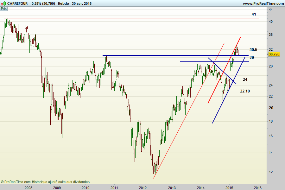Click the 2012 label on the time axis
Viewport: 285px width, 190px height.
pyautogui.click(x=143, y=187)
